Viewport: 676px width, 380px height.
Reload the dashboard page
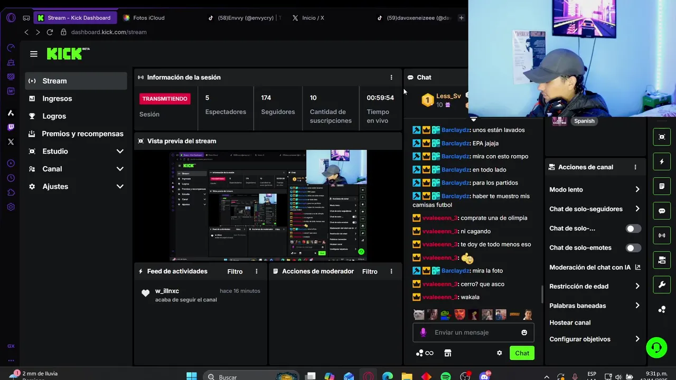pyautogui.click(x=50, y=32)
